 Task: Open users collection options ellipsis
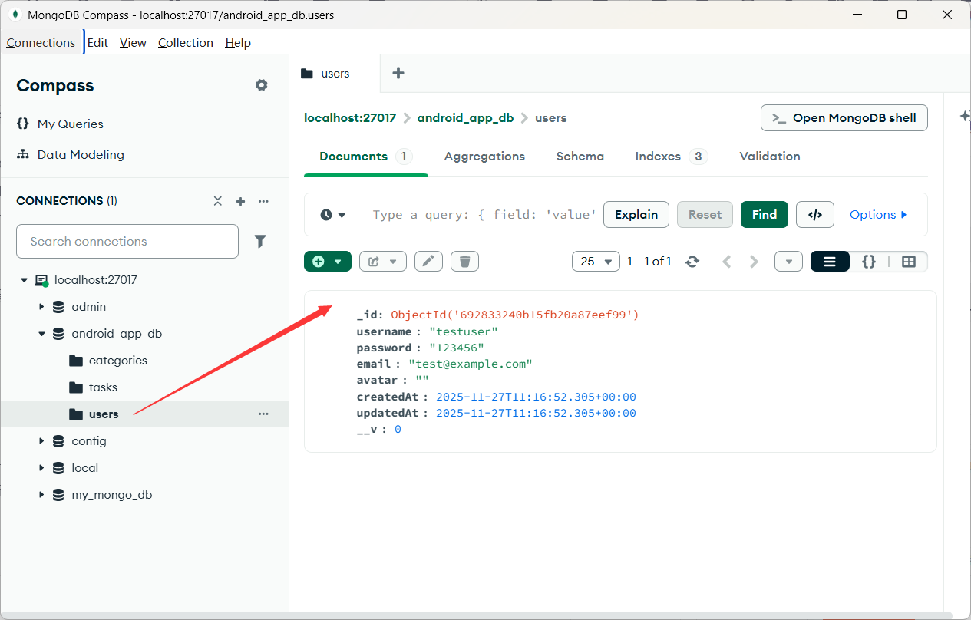[263, 414]
